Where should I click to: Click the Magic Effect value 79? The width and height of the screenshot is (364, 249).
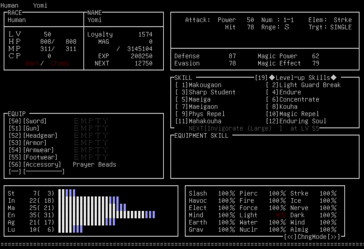coord(316,63)
